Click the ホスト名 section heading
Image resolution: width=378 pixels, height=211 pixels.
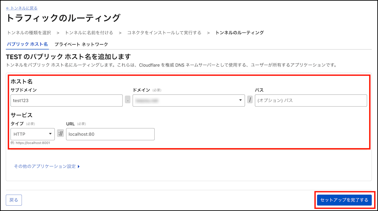22,81
